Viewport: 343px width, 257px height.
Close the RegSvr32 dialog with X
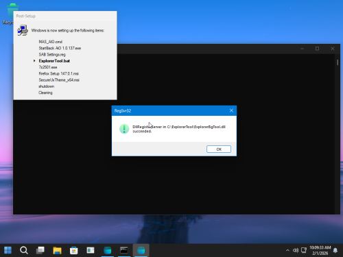click(231, 110)
